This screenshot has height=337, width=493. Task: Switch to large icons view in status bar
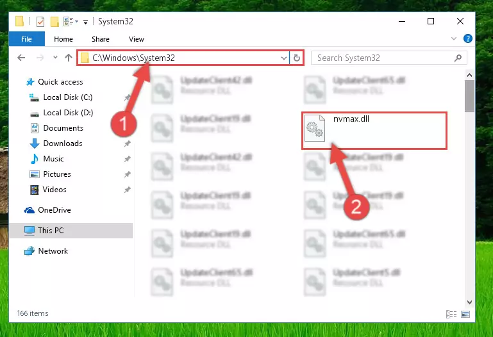[x=465, y=314]
